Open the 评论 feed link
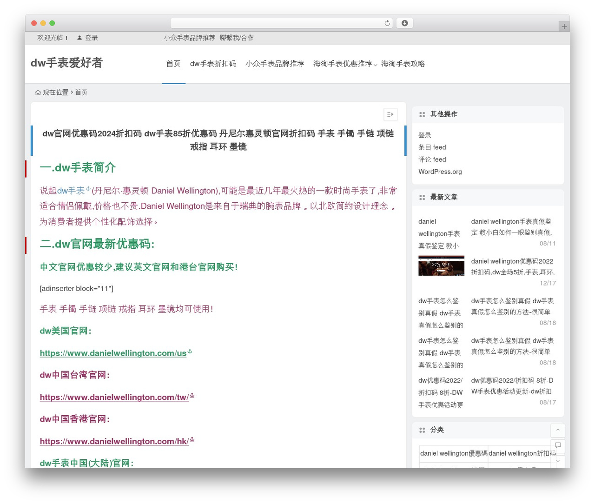Viewport: 595px width, 504px height. pos(432,159)
